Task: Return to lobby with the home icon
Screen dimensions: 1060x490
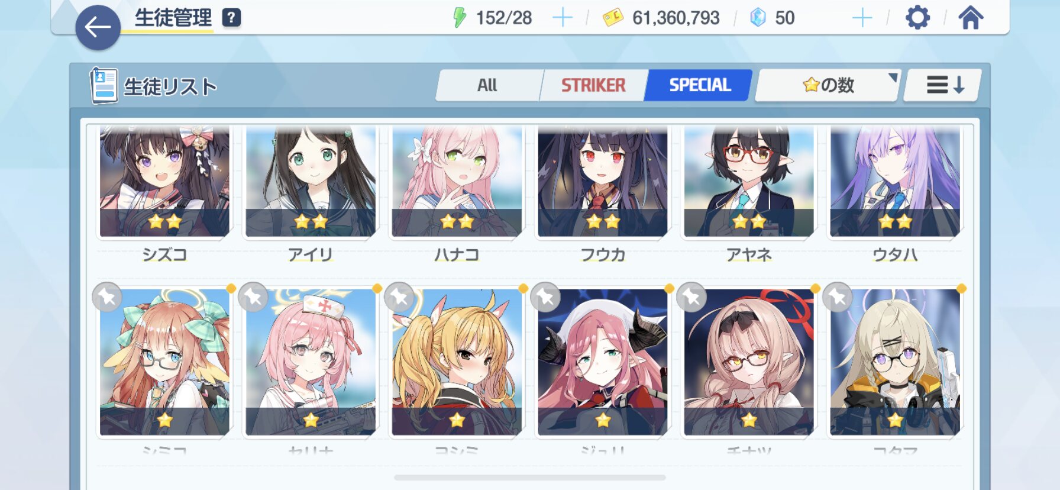Action: point(971,18)
